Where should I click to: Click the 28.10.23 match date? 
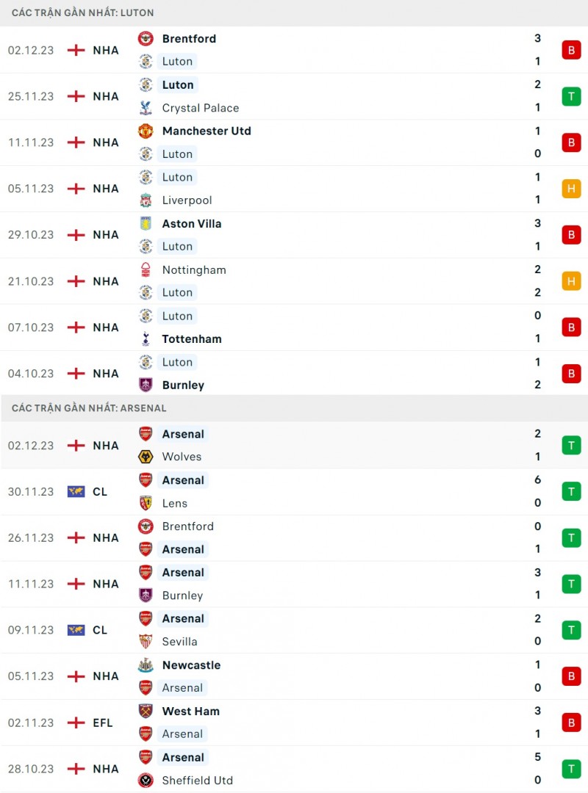[x=31, y=769]
